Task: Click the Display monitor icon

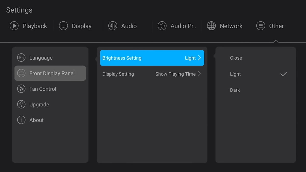Action: [x=63, y=26]
